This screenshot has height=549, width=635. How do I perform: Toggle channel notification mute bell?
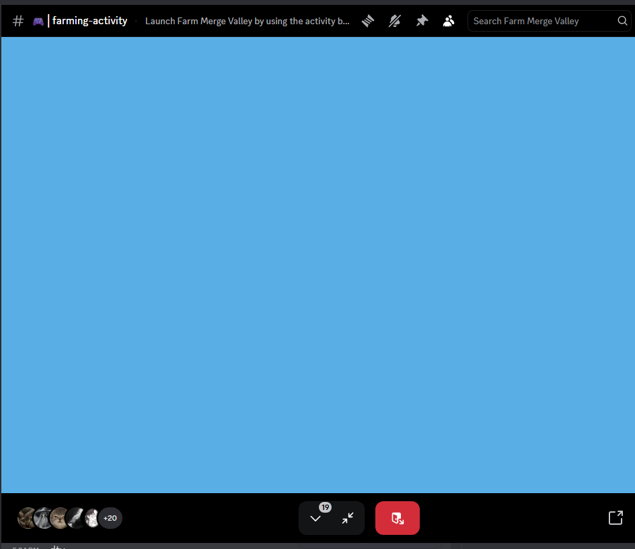[395, 21]
